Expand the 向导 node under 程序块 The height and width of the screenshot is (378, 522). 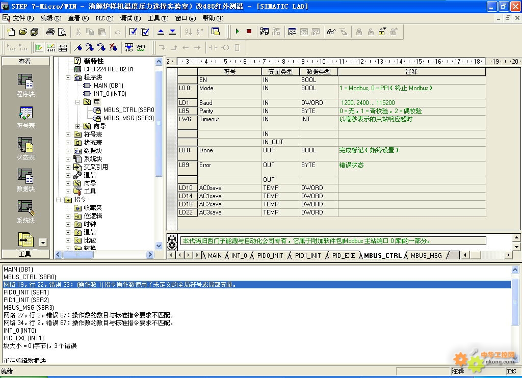click(77, 126)
